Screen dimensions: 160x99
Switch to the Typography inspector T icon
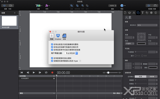(x=143, y=13)
